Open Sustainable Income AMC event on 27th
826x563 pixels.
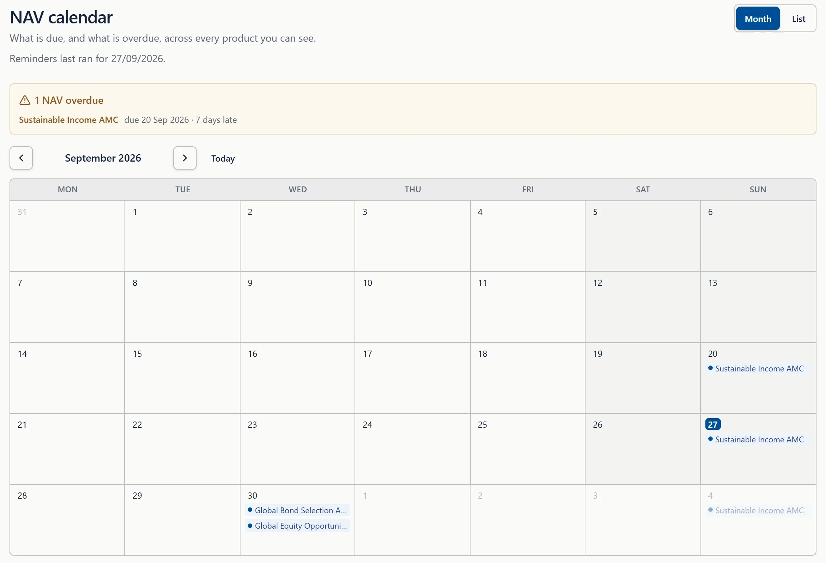tap(758, 439)
